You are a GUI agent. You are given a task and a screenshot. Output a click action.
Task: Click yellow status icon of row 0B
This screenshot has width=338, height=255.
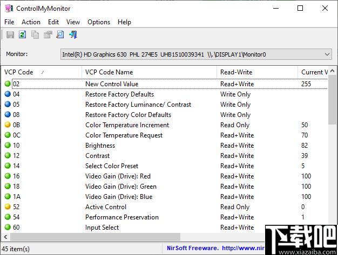coord(8,125)
